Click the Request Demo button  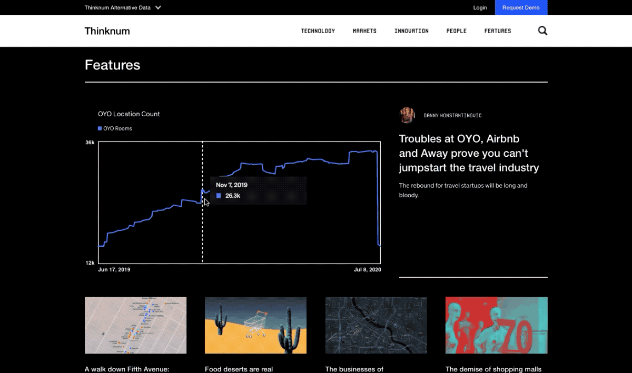click(521, 8)
